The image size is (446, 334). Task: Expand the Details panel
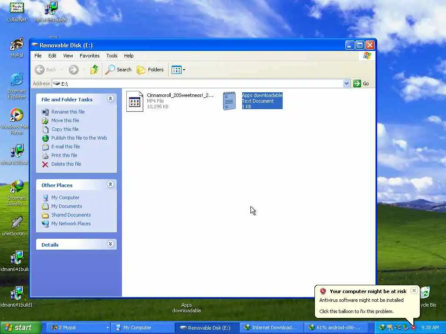pyautogui.click(x=110, y=244)
